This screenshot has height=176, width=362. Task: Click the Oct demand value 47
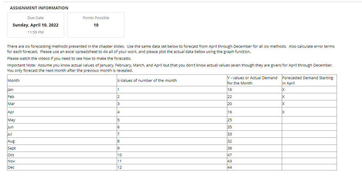click(x=230, y=155)
